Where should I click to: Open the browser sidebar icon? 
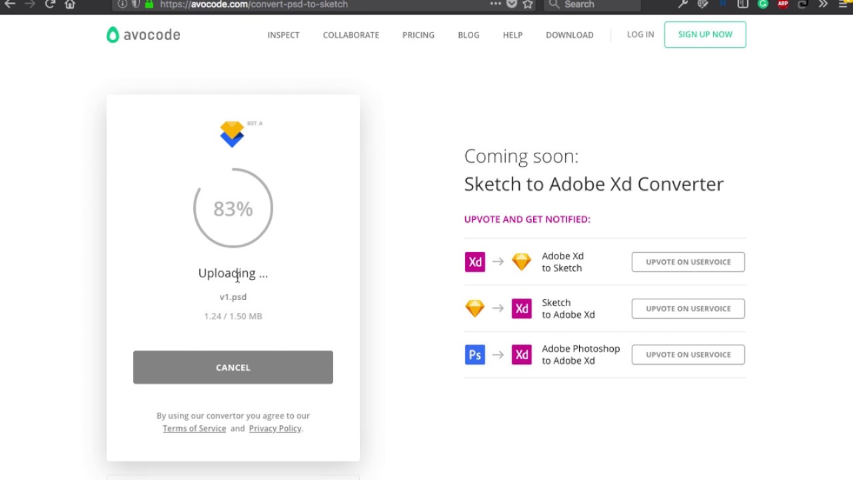[x=743, y=4]
